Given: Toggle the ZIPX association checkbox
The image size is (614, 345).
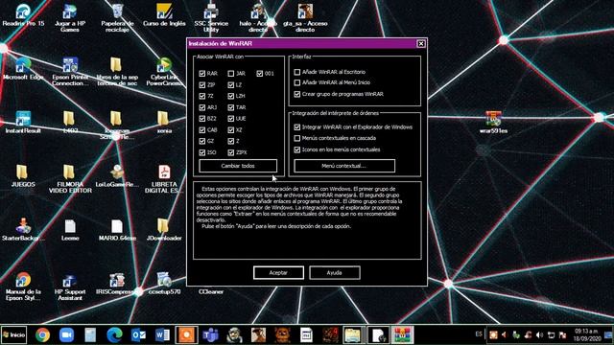Looking at the screenshot, I should pos(230,152).
